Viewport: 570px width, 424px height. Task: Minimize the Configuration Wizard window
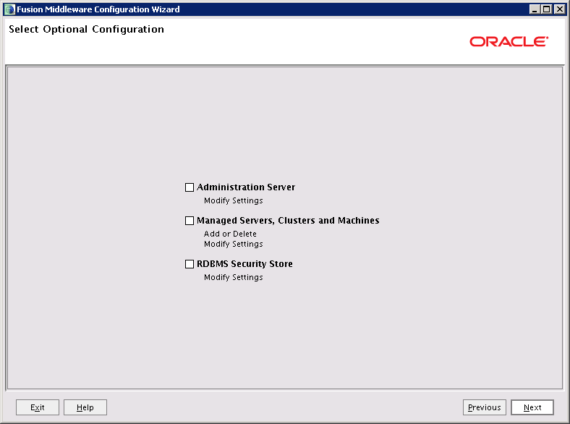(x=535, y=9)
